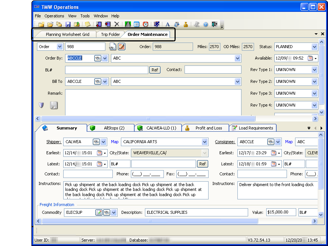Open the Tools menu
The width and height of the screenshot is (328, 246).
tap(85, 16)
